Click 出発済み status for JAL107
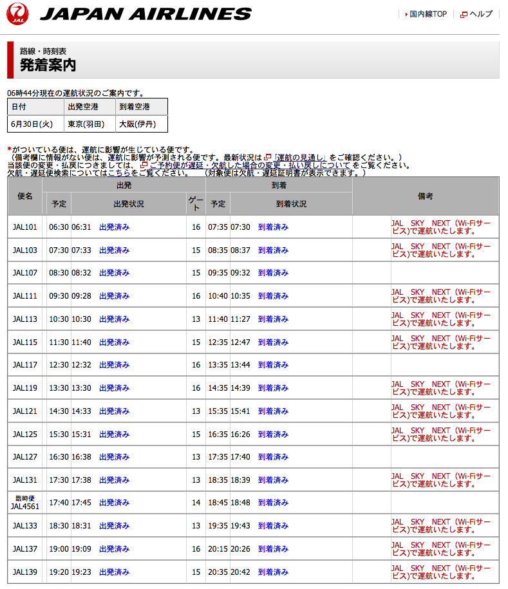This screenshot has height=589, width=508. (114, 273)
